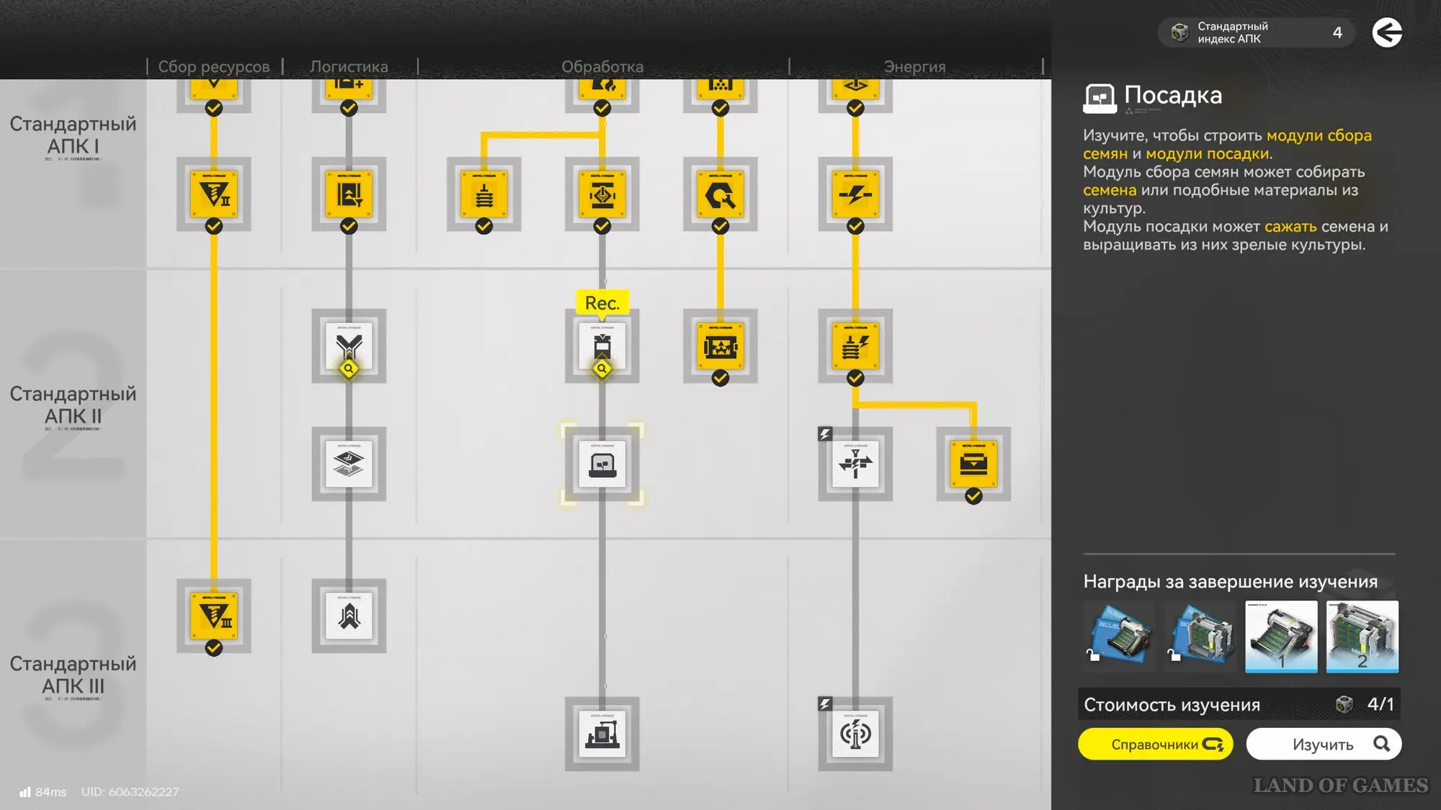Select the highlighted planting node
The width and height of the screenshot is (1441, 810).
coord(602,464)
